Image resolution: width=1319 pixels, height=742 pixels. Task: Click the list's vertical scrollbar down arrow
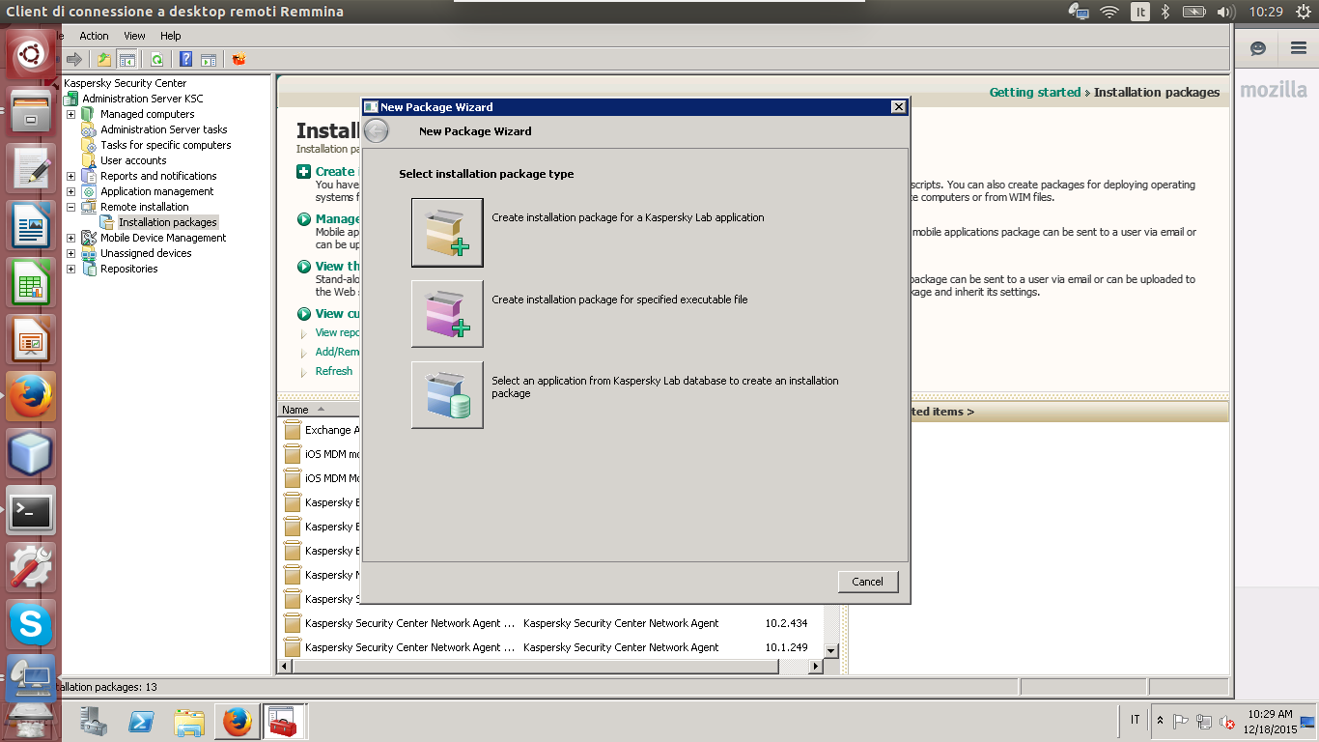click(831, 651)
